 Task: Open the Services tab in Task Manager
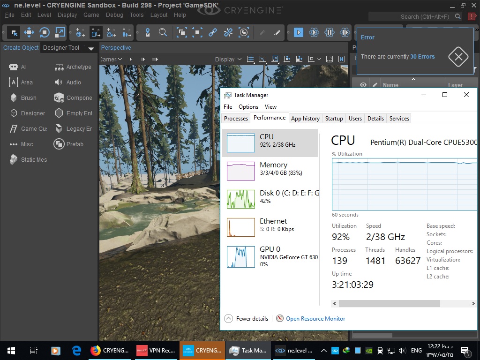click(399, 119)
